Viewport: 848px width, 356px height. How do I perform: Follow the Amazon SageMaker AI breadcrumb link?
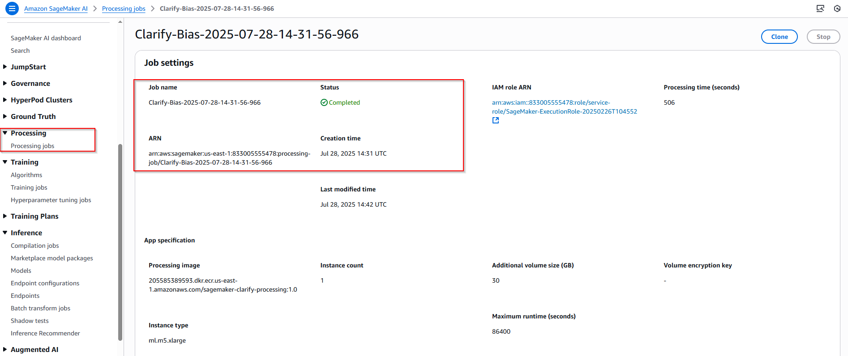56,8
